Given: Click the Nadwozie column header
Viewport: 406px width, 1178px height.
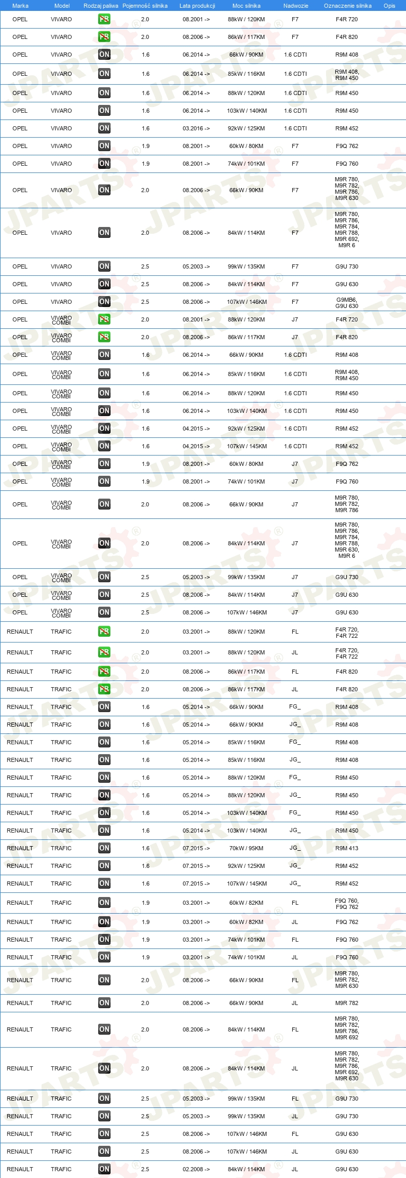Looking at the screenshot, I should (296, 6).
